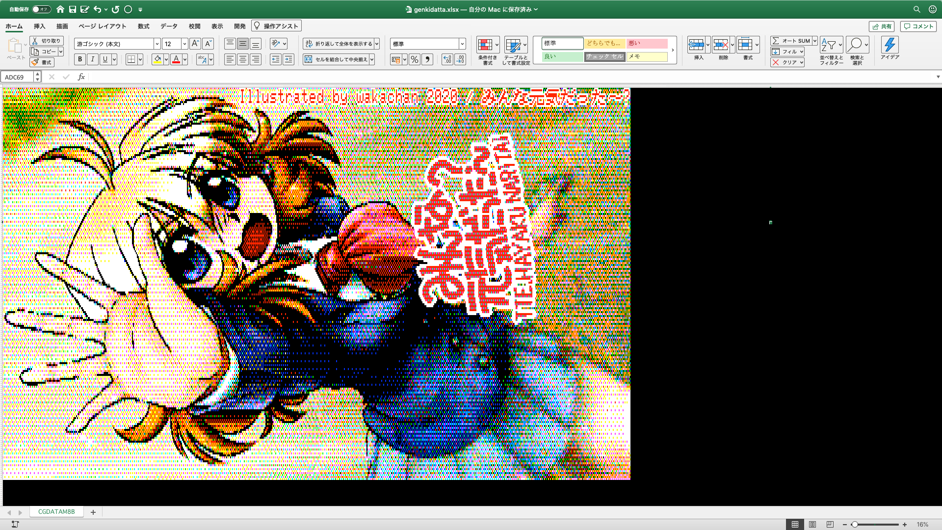
Task: Click the feedback smiley icon
Action: click(932, 9)
